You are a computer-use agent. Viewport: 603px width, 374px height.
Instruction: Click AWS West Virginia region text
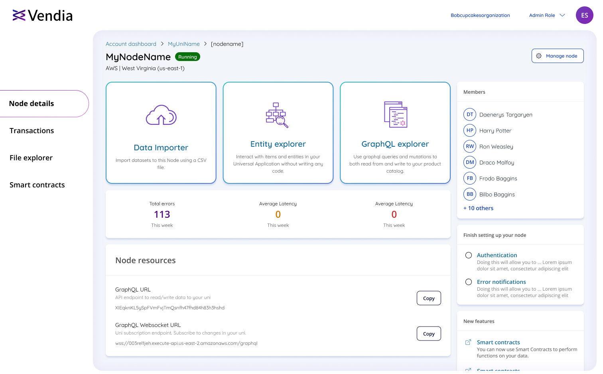coord(145,68)
